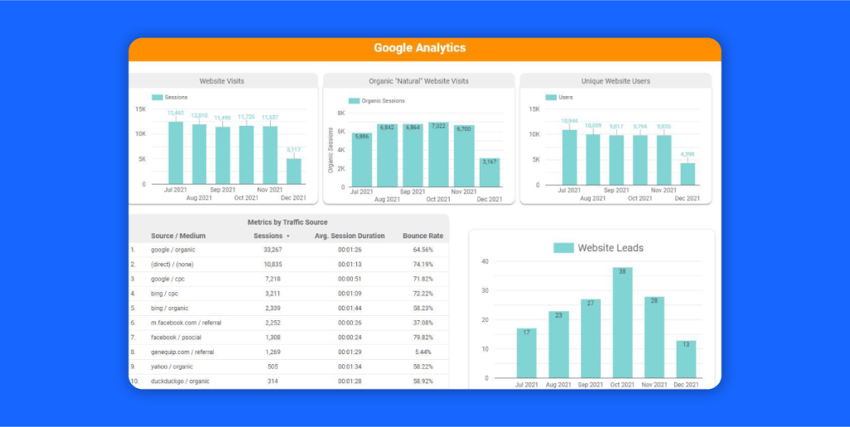Click the 64.56% bounce rate cell
850x427 pixels.
(423, 250)
